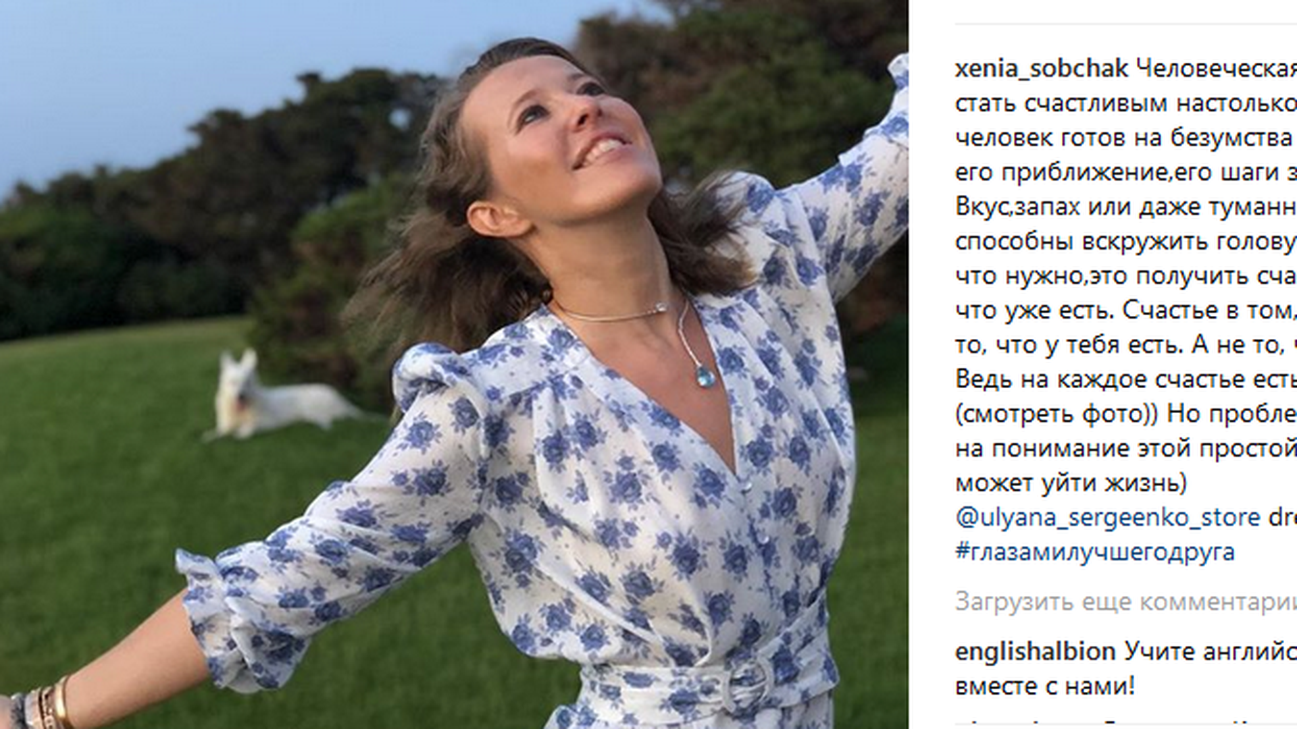1297x729 pixels.
Task: Open the xenia_sobchak profile link
Action: click(1042, 69)
